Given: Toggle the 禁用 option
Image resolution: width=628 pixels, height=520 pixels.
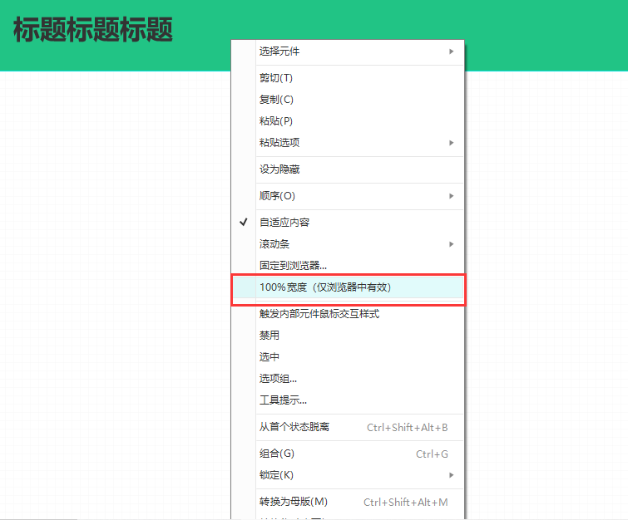Looking at the screenshot, I should [269, 336].
